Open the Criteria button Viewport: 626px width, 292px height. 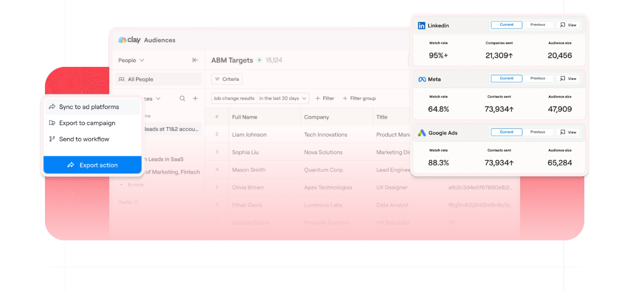[227, 79]
